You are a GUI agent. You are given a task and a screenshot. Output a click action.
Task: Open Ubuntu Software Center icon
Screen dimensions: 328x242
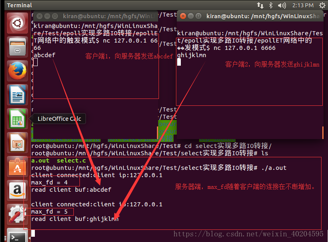17,167
